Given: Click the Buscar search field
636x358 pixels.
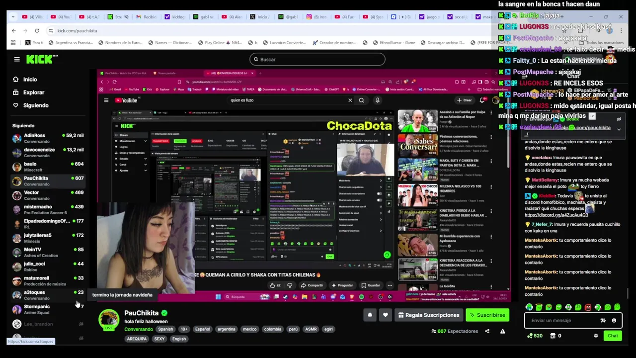Looking at the screenshot, I should point(317,59).
